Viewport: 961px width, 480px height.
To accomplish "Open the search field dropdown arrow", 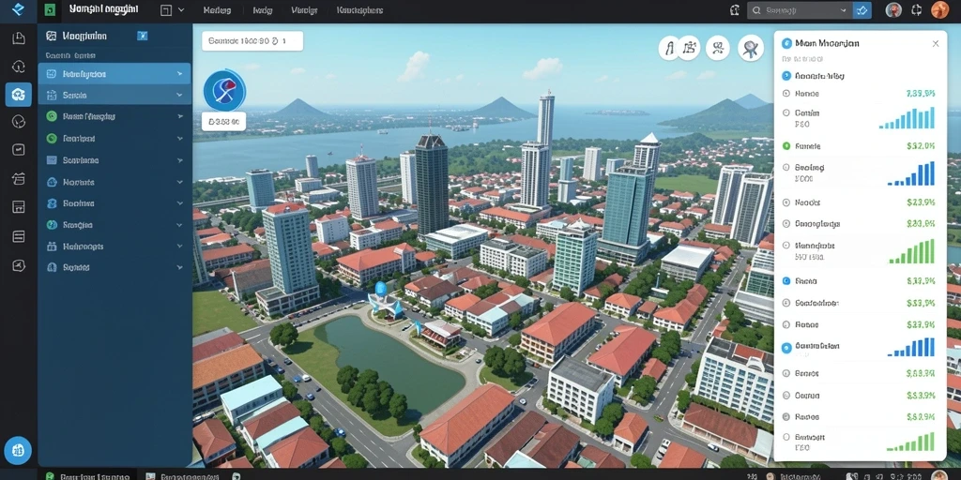I will [844, 9].
